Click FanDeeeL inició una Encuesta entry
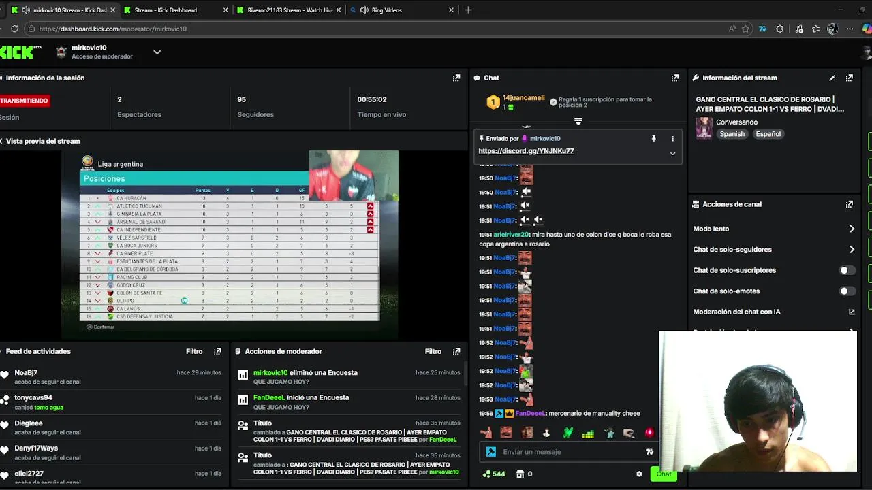Screen dimensions: 872x490 coord(349,402)
